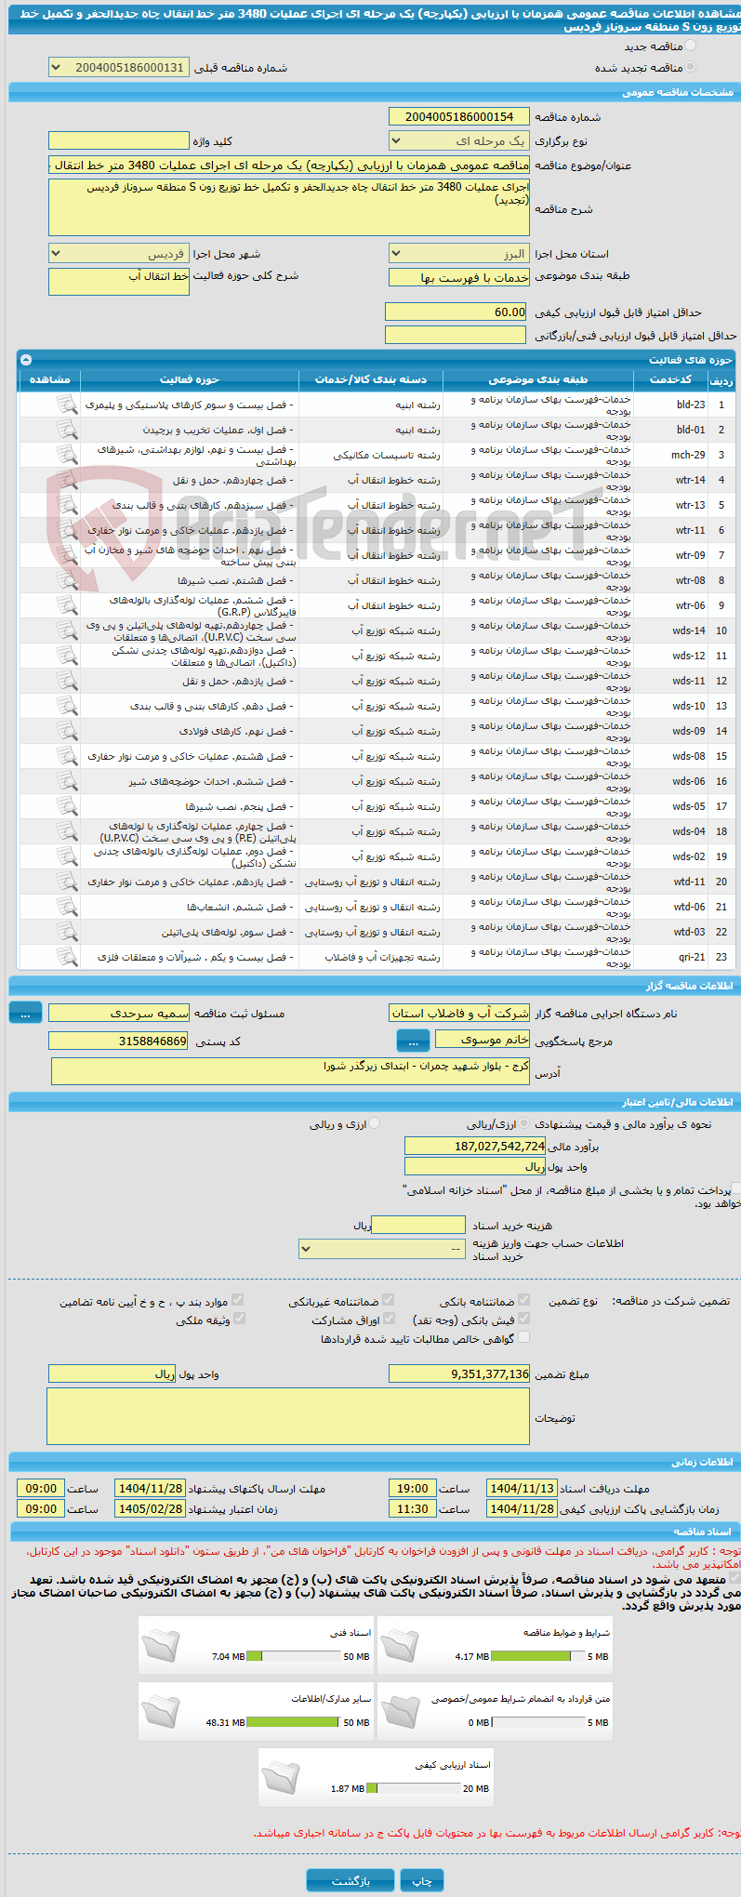This screenshot has height=1897, width=741.
Task: Open the view icon for row wds-14
Action: tap(66, 630)
